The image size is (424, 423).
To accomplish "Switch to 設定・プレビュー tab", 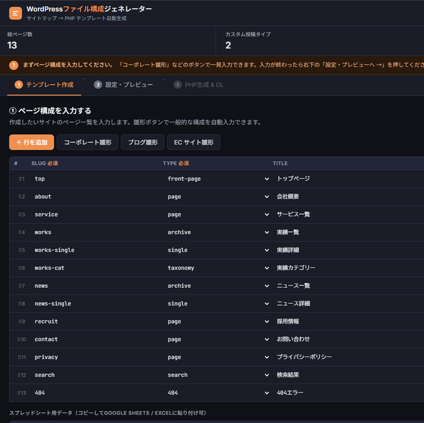I will click(x=123, y=85).
